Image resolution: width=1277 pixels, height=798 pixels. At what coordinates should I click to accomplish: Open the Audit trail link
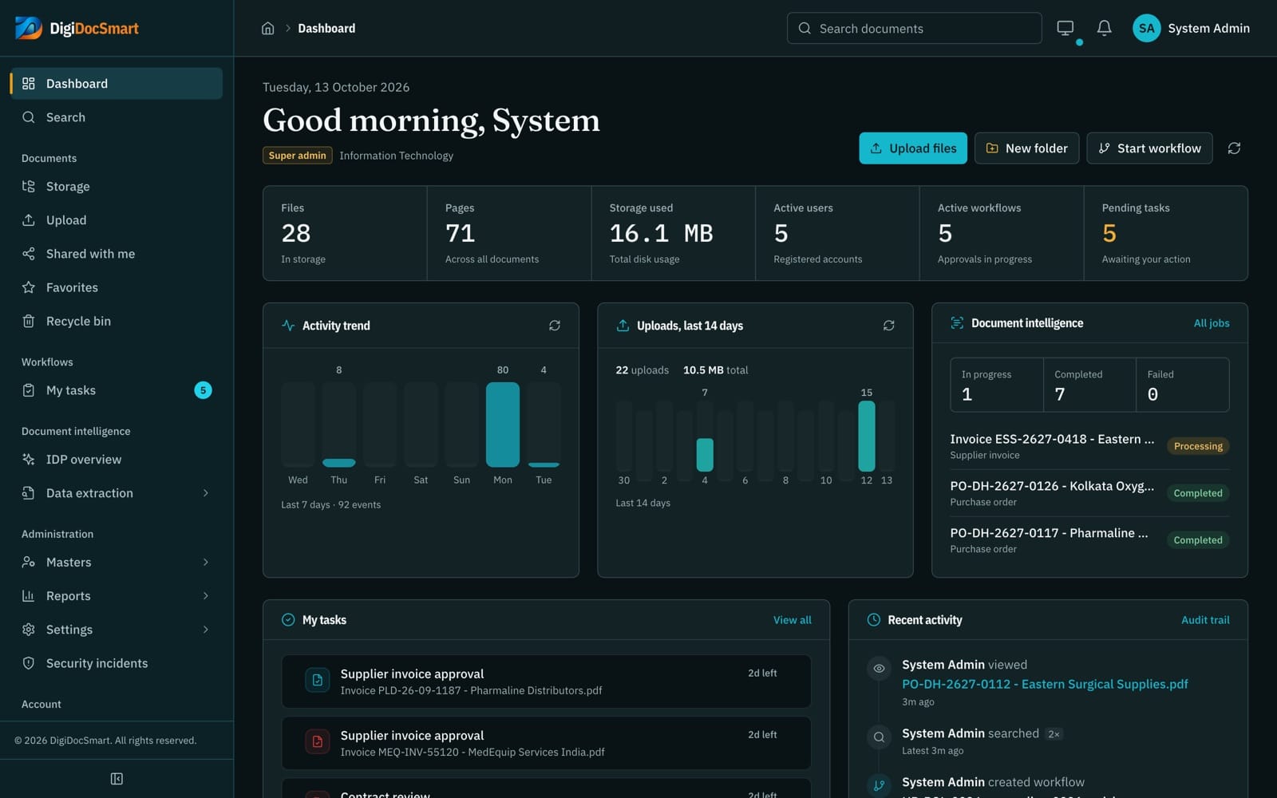[1205, 620]
